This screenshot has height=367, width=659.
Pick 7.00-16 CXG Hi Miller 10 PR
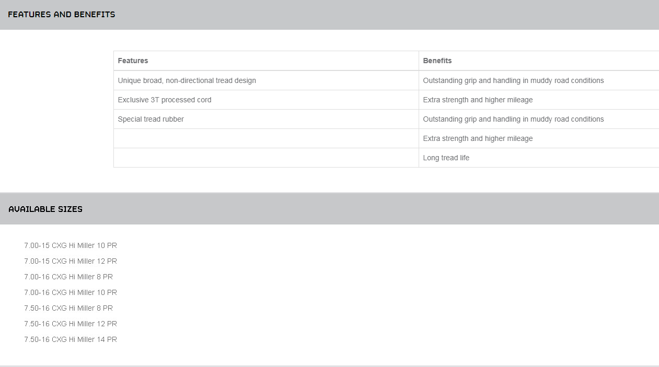click(71, 292)
